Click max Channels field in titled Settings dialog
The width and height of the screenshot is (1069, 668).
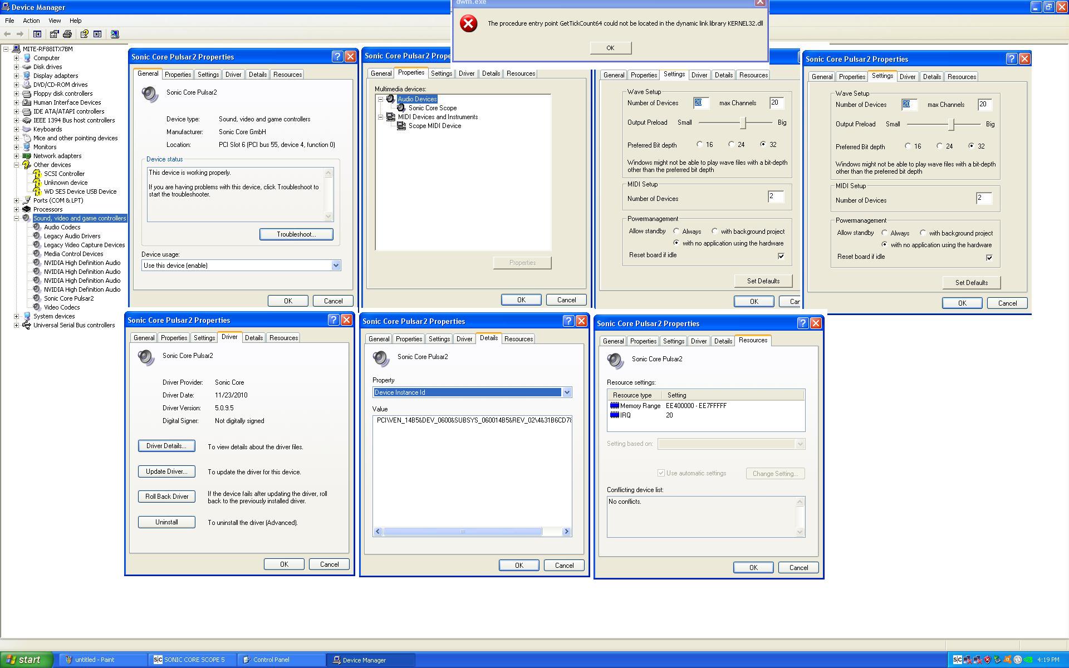point(985,105)
